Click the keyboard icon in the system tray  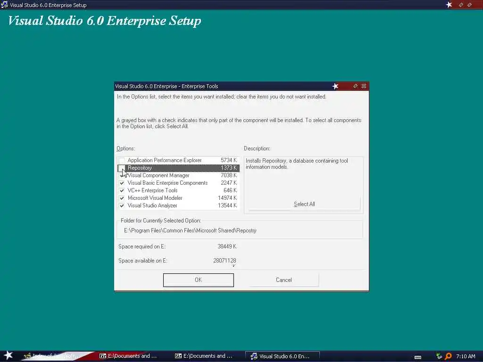tap(418, 357)
